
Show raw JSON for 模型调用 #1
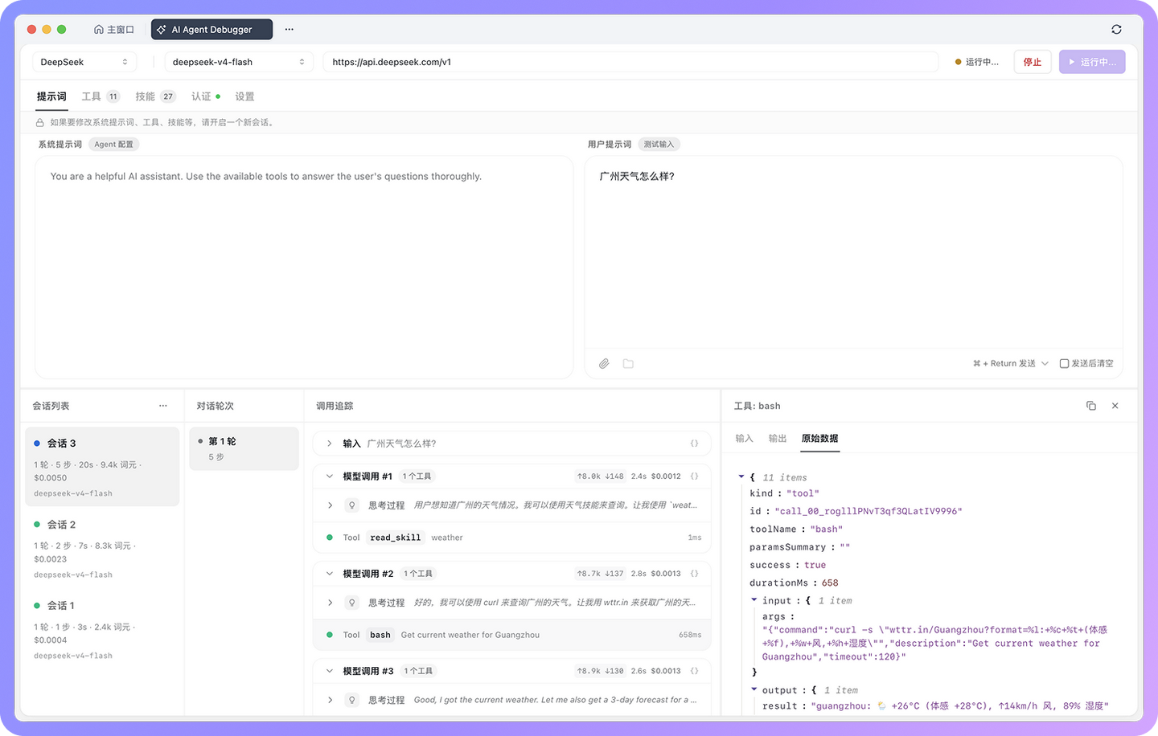click(694, 476)
